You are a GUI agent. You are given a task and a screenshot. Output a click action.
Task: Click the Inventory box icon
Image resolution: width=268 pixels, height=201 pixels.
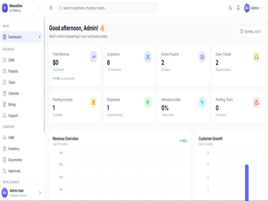(5, 149)
